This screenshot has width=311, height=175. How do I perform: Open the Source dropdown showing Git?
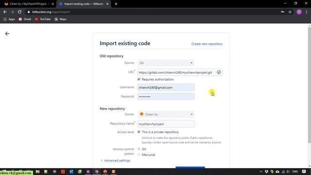(166, 63)
